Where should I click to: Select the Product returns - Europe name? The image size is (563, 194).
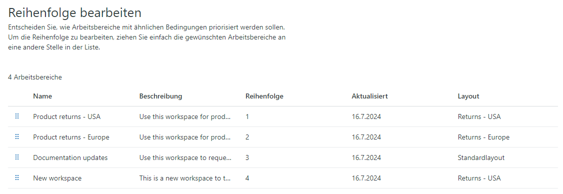[71, 137]
